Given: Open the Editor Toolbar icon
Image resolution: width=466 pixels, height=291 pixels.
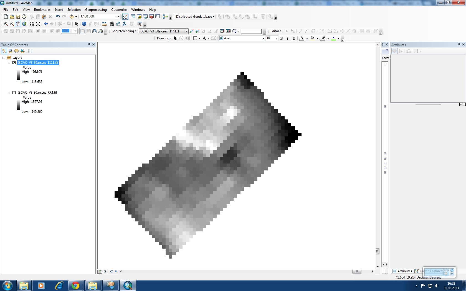Looking at the screenshot, I should (125, 17).
